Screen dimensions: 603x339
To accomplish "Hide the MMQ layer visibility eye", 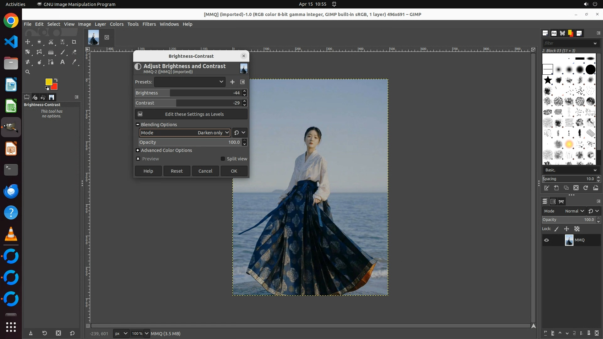I will (546, 240).
